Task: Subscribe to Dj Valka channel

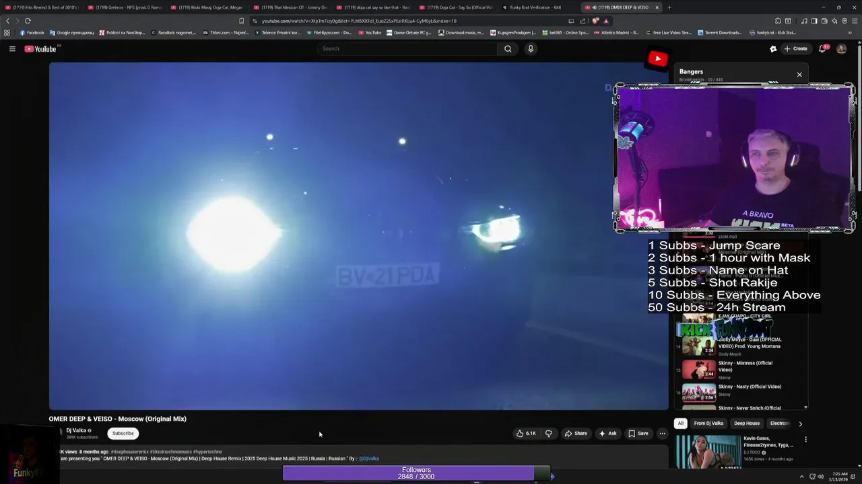Action: coord(123,434)
